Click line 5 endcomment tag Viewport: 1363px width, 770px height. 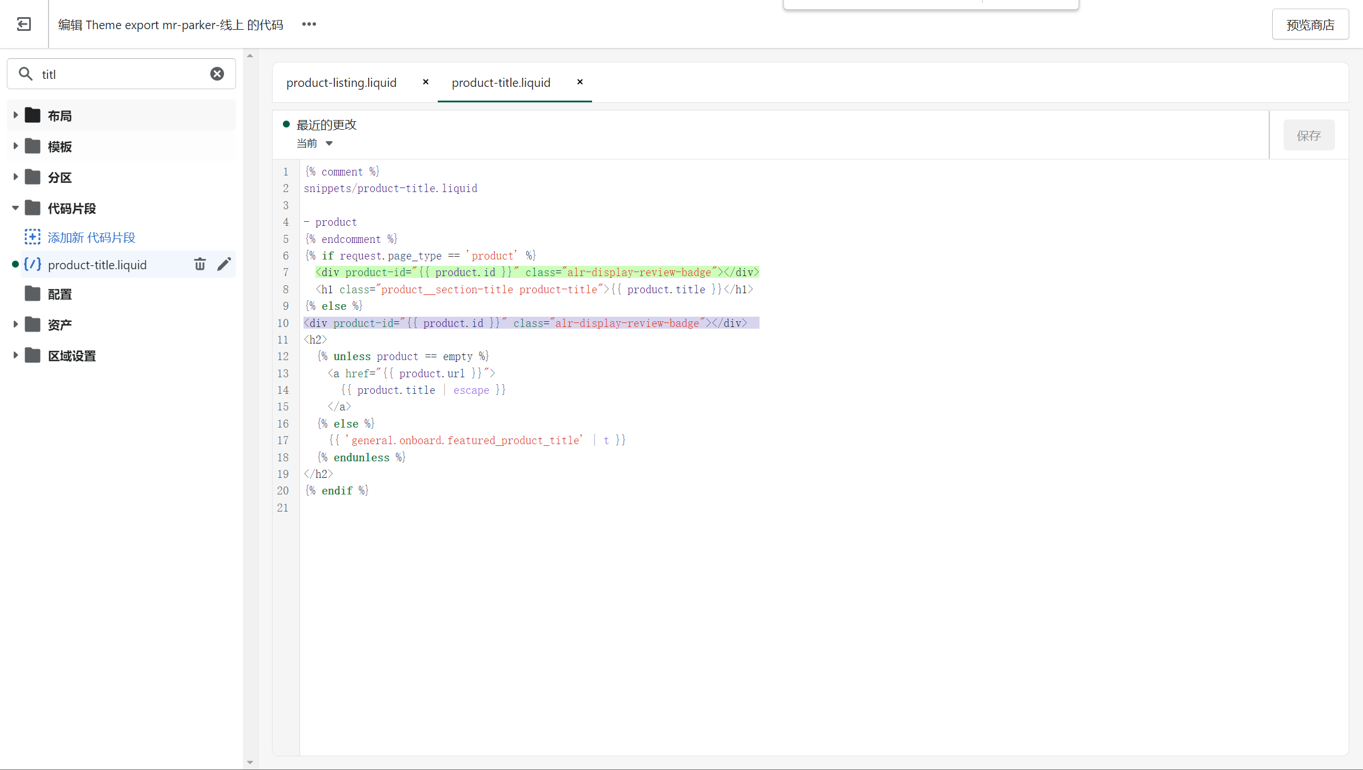[350, 239]
